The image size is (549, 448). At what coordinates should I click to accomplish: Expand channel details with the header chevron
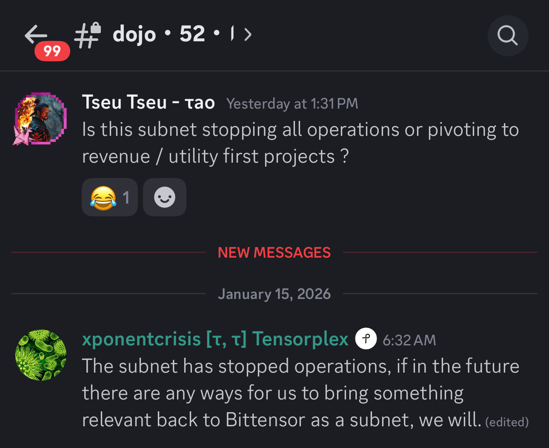(x=248, y=34)
